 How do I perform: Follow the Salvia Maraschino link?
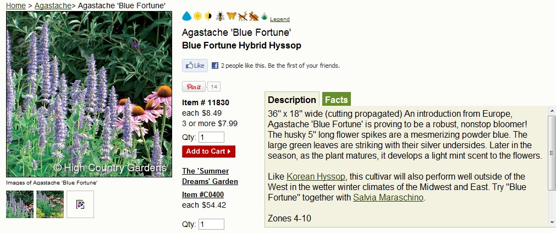click(x=388, y=198)
